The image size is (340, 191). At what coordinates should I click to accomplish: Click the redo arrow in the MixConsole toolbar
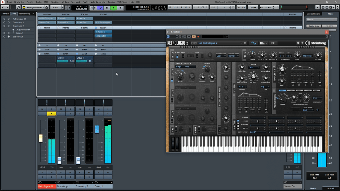(7, 7)
